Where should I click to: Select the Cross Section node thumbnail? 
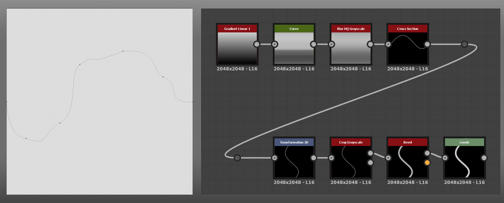[408, 48]
